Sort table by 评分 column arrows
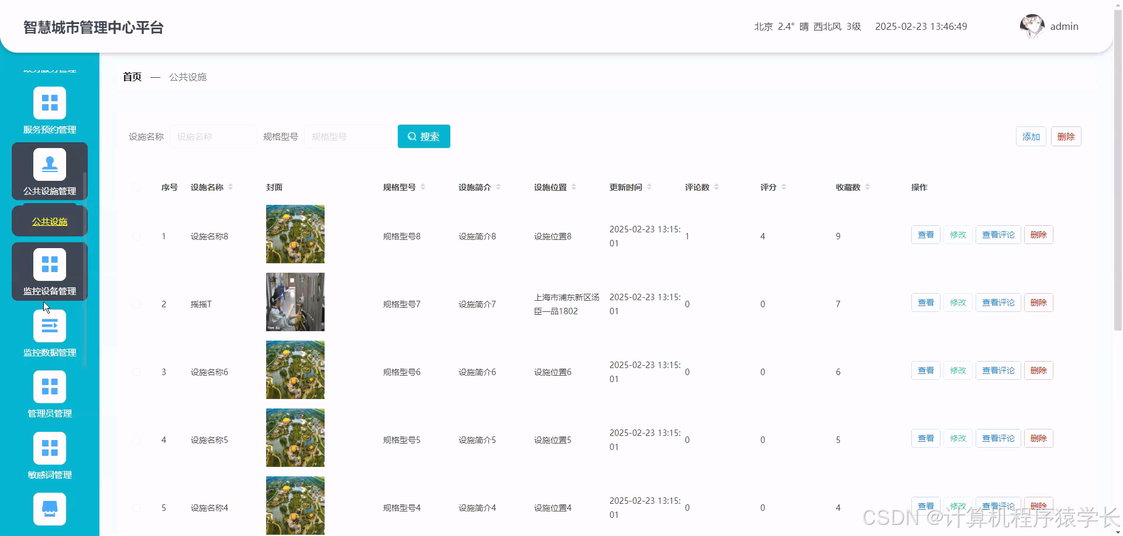 784,187
